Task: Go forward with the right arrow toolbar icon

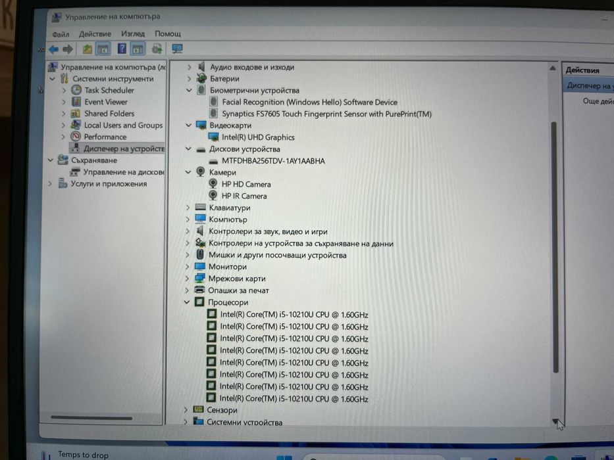Action: click(68, 49)
